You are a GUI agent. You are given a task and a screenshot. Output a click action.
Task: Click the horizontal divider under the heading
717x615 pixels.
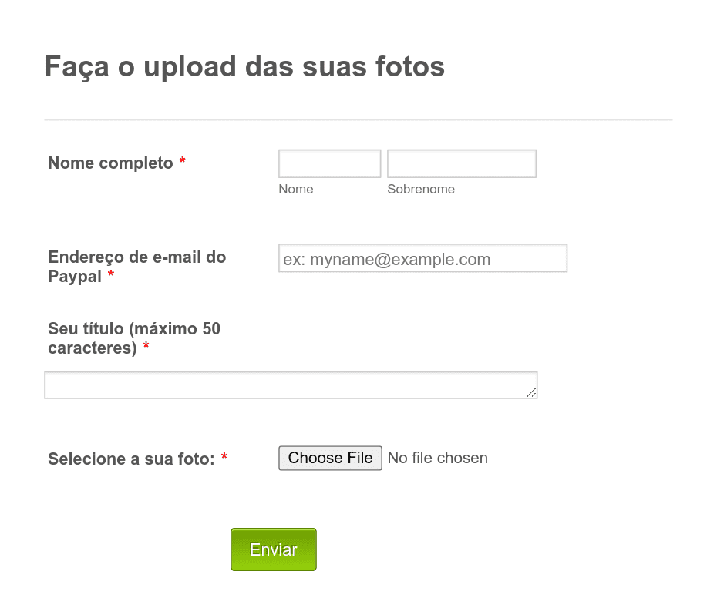tap(358, 119)
